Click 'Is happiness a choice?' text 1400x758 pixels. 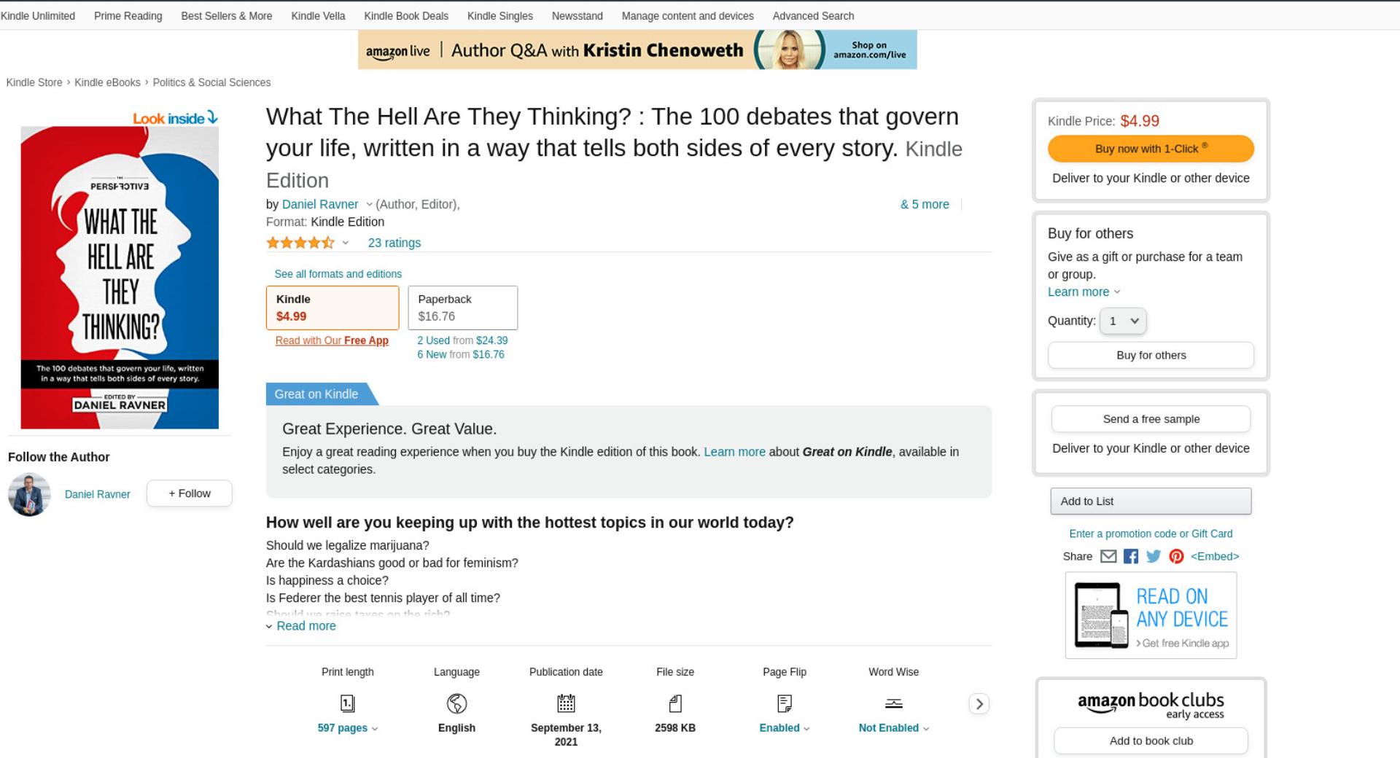pyautogui.click(x=327, y=580)
